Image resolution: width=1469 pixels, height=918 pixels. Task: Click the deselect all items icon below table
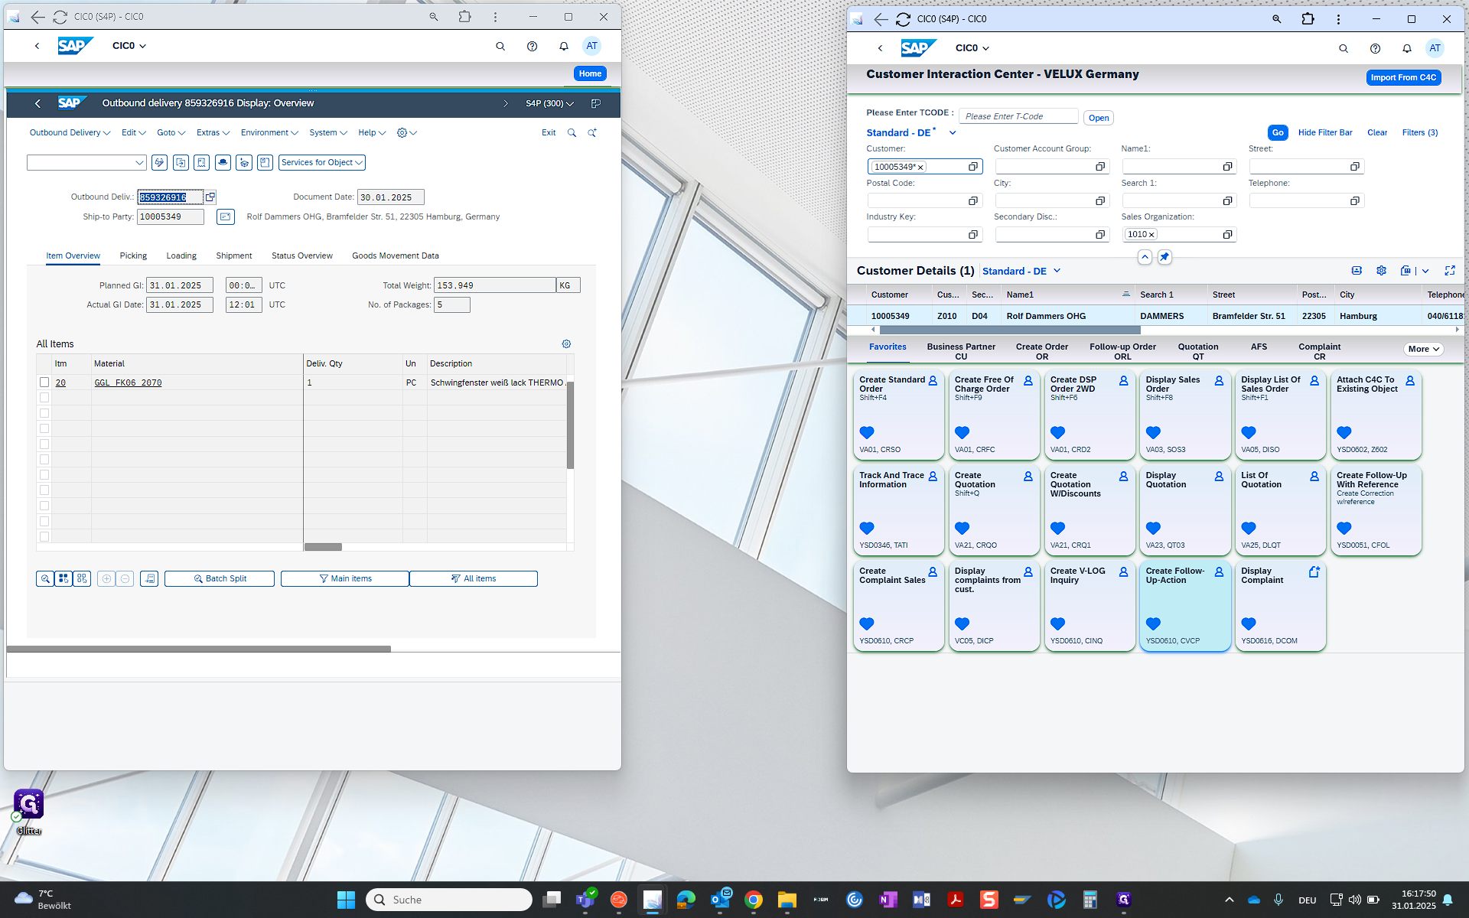pyautogui.click(x=82, y=579)
